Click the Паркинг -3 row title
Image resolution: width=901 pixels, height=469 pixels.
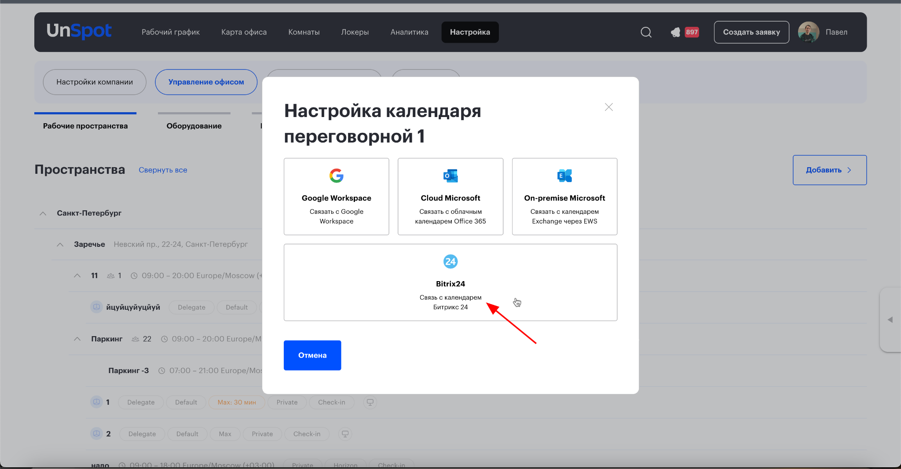click(x=128, y=371)
